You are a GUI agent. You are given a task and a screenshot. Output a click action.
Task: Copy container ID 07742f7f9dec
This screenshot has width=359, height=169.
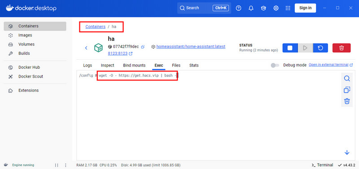143,47
